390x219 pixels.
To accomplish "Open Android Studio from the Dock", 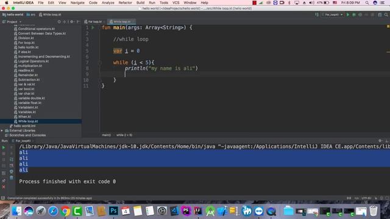I will coord(210,211).
